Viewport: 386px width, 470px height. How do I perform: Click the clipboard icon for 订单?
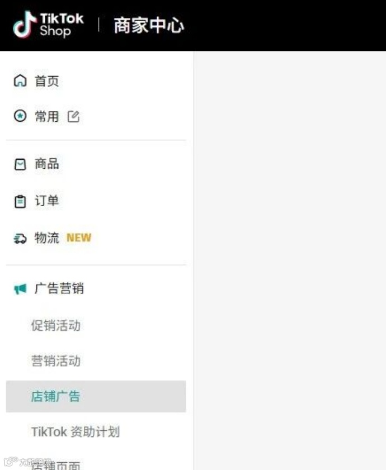[20, 201]
